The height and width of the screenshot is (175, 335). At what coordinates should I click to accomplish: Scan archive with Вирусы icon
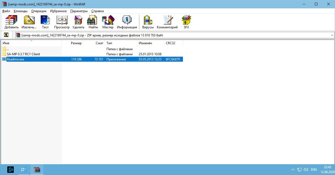coord(148,20)
